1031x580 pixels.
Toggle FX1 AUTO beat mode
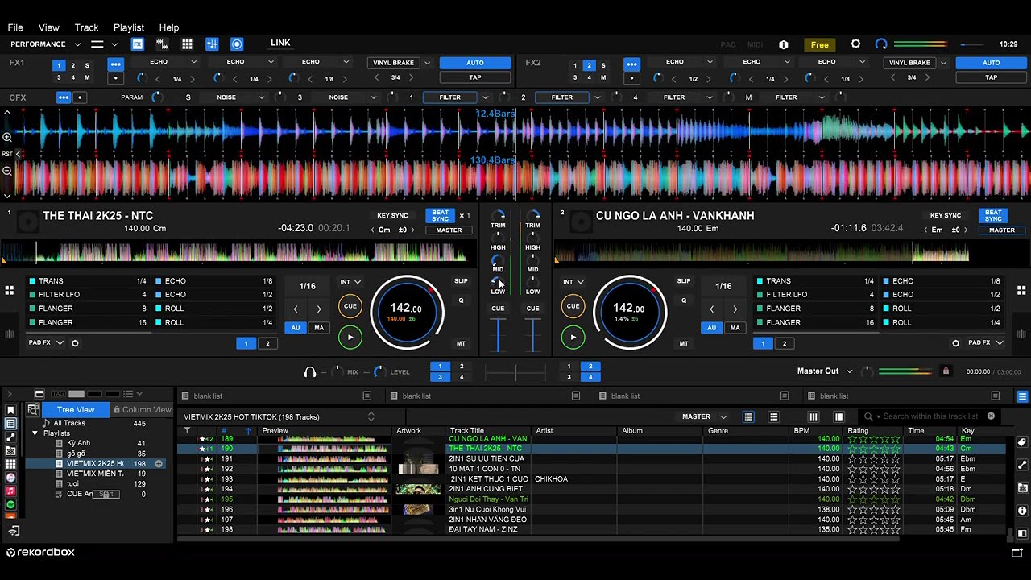[x=475, y=63]
